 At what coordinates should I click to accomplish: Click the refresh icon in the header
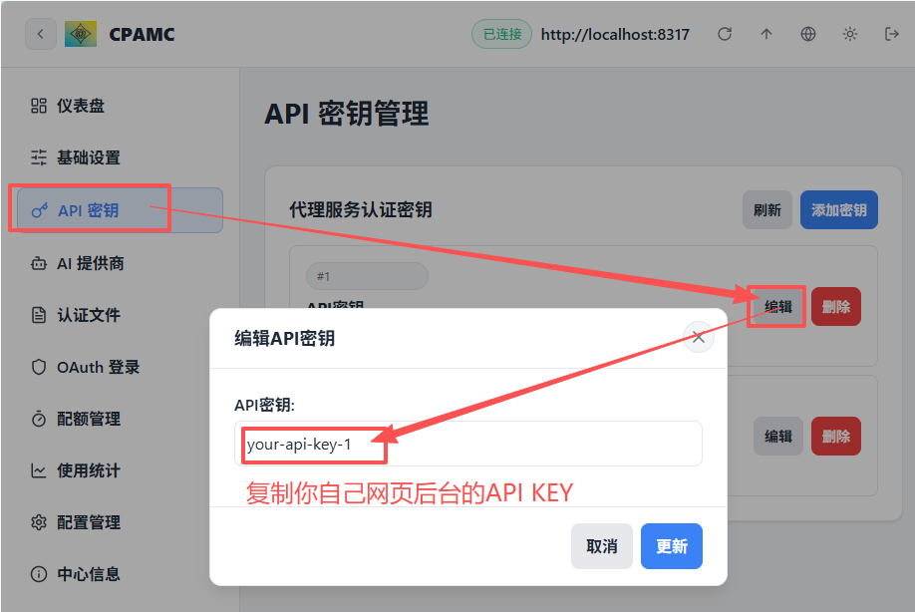click(725, 34)
